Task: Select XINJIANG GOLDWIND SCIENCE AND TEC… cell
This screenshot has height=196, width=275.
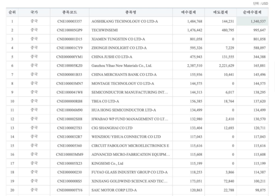Action: (131, 181)
